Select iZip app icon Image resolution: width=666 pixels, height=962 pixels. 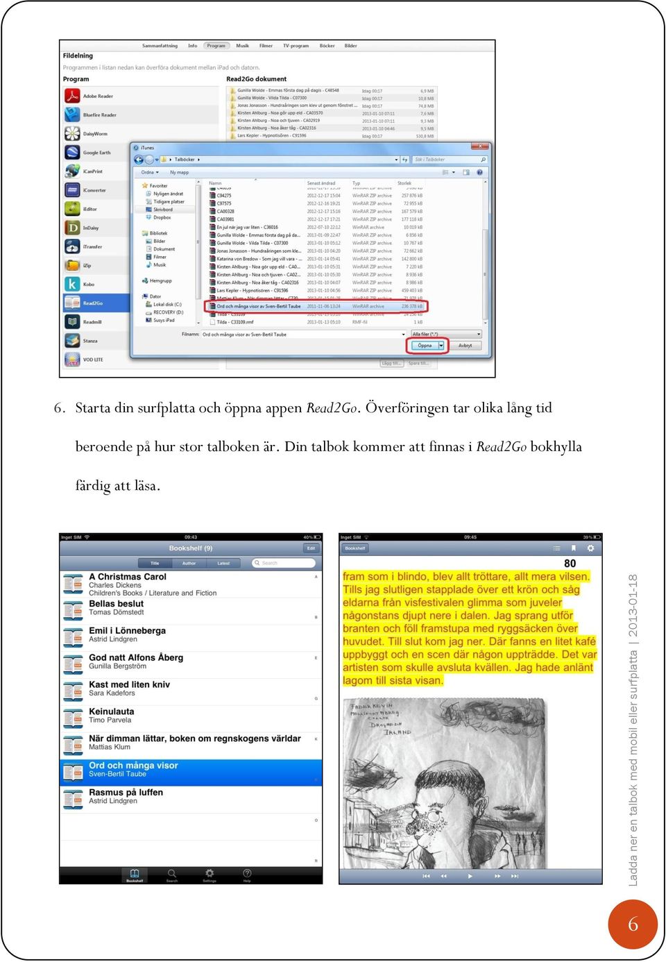coord(73,265)
